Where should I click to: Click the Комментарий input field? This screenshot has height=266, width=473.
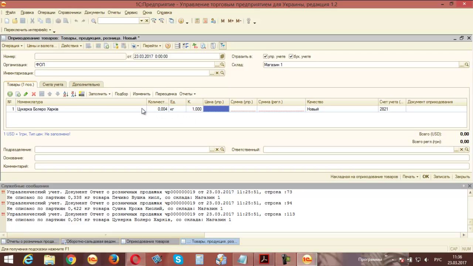pos(252,166)
